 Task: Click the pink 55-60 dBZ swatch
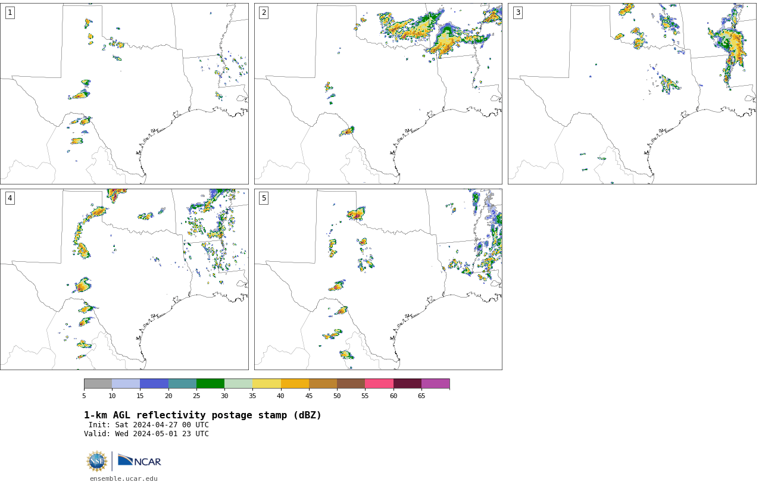379,383
